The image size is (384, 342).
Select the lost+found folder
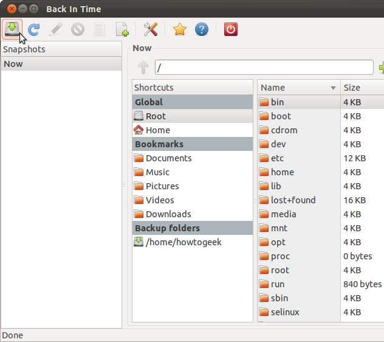pos(293,200)
